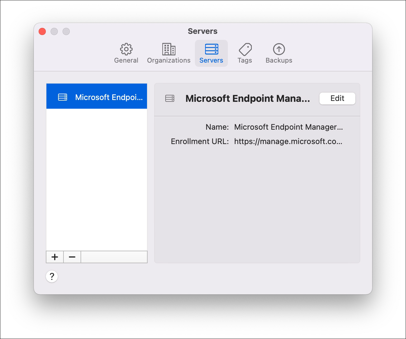406x339 pixels.
Task: Click server icon in the selected list row
Action: coord(63,97)
